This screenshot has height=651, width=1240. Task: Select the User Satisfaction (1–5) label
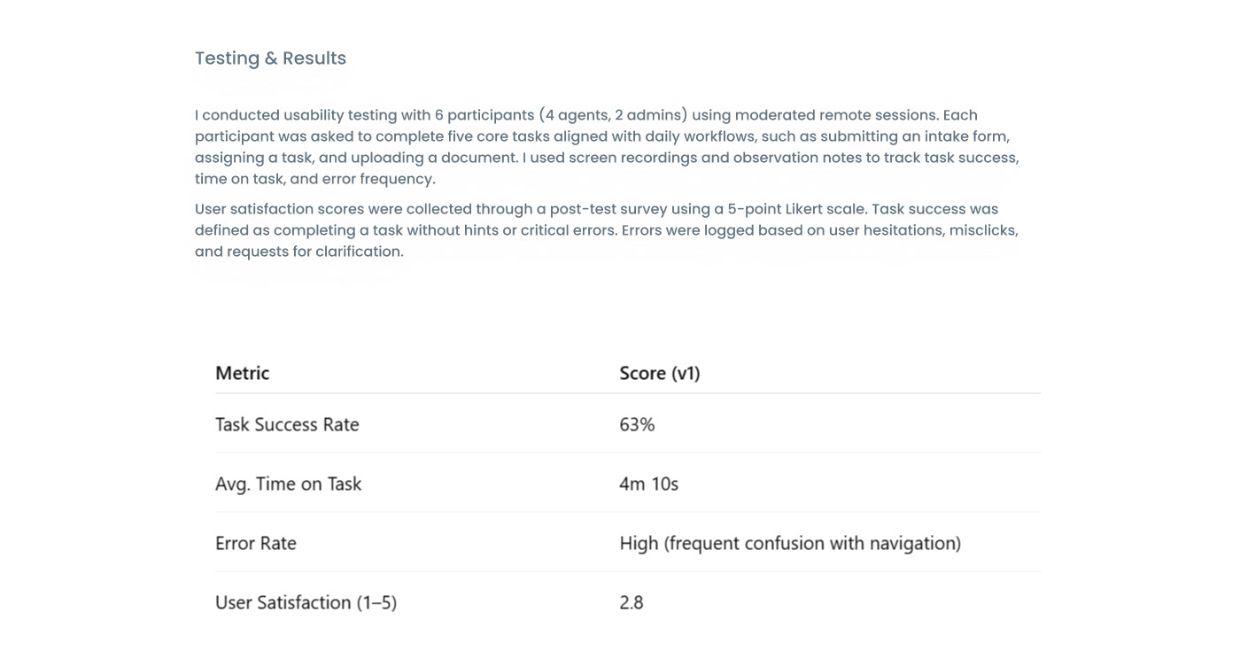coord(306,602)
